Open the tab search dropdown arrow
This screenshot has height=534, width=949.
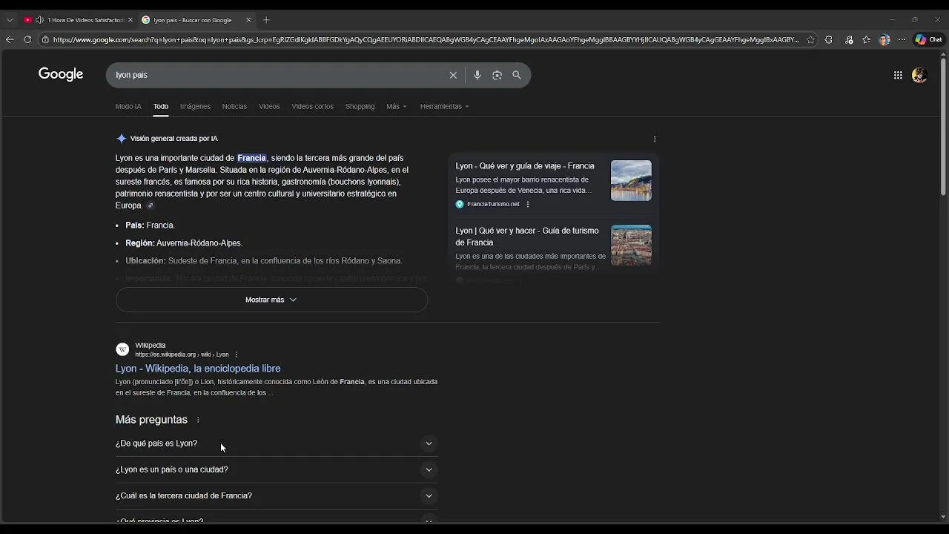[x=10, y=20]
